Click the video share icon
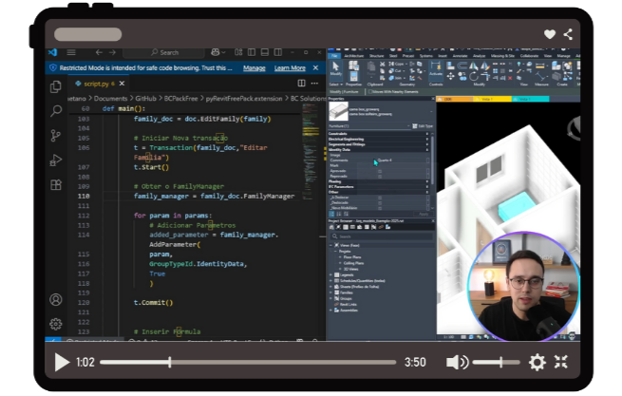The height and width of the screenshot is (396, 622). coord(568,34)
